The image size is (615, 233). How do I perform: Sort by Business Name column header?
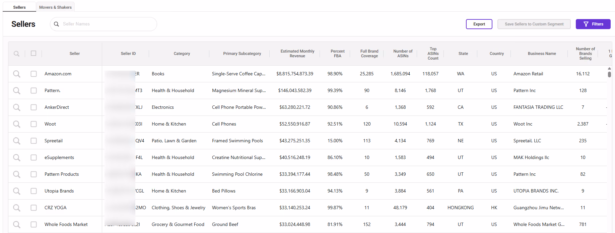point(542,54)
